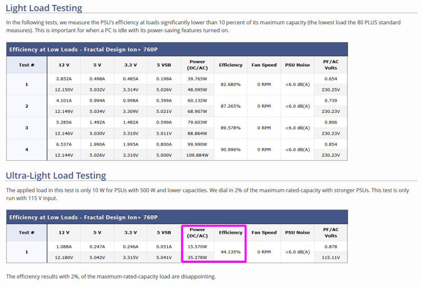Screen dimensions: 422x287
Task: Select the 0.498A cell value
Action: tap(97, 79)
